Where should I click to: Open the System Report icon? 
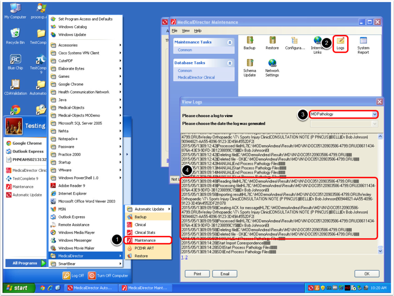click(x=363, y=45)
